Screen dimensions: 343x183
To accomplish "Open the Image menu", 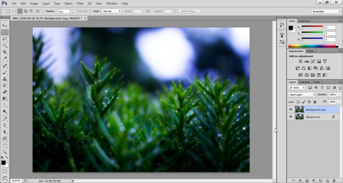I will point(34,3).
